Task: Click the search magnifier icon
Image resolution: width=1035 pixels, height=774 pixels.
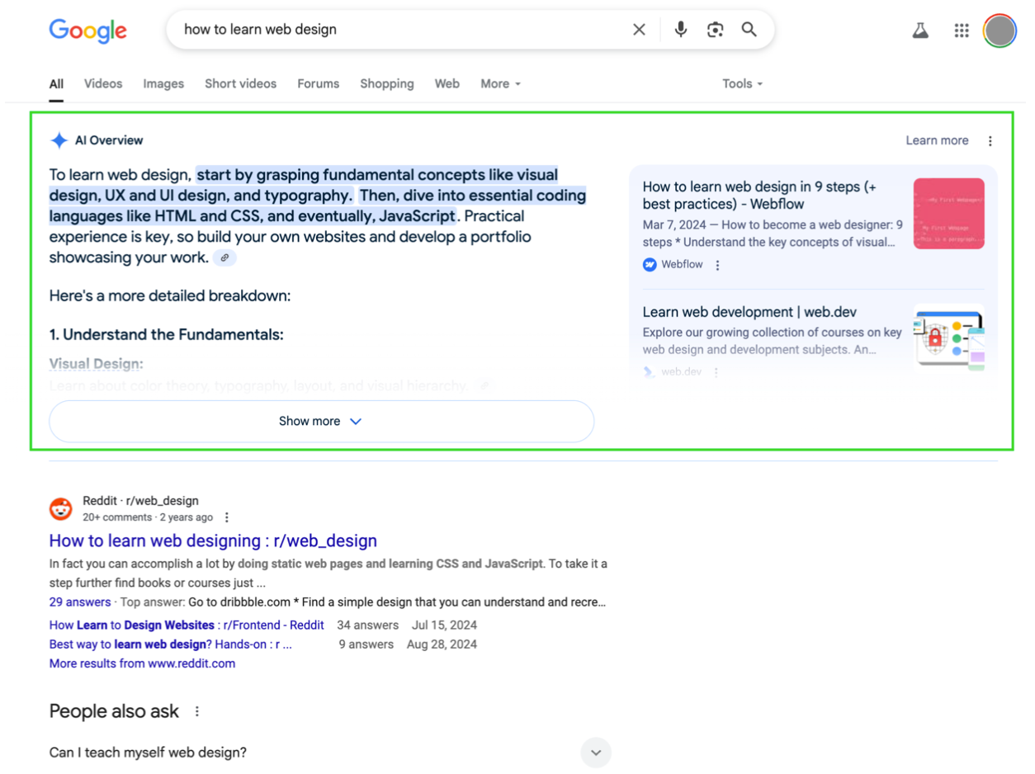Action: [749, 30]
